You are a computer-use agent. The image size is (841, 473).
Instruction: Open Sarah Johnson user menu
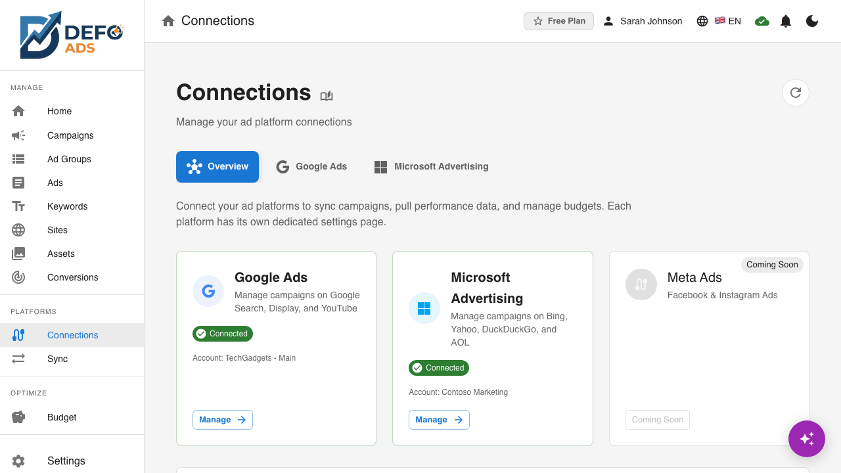pyautogui.click(x=643, y=21)
